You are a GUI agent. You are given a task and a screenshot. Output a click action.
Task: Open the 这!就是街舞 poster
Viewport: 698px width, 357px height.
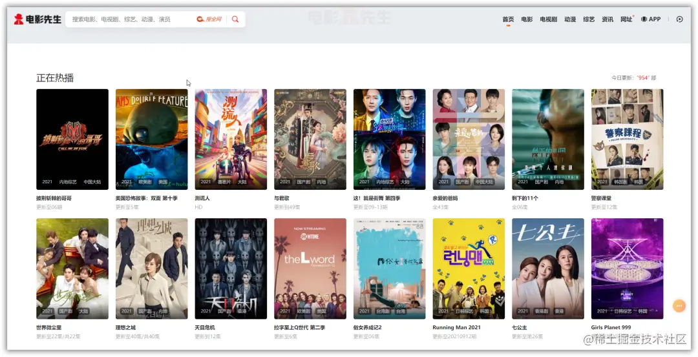390,139
